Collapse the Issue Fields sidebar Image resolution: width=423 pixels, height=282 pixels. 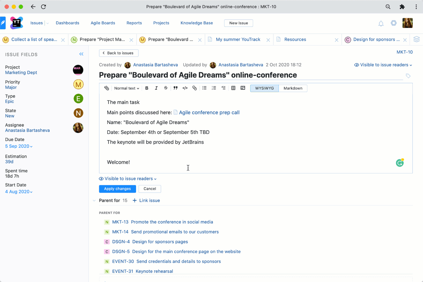[x=81, y=54]
